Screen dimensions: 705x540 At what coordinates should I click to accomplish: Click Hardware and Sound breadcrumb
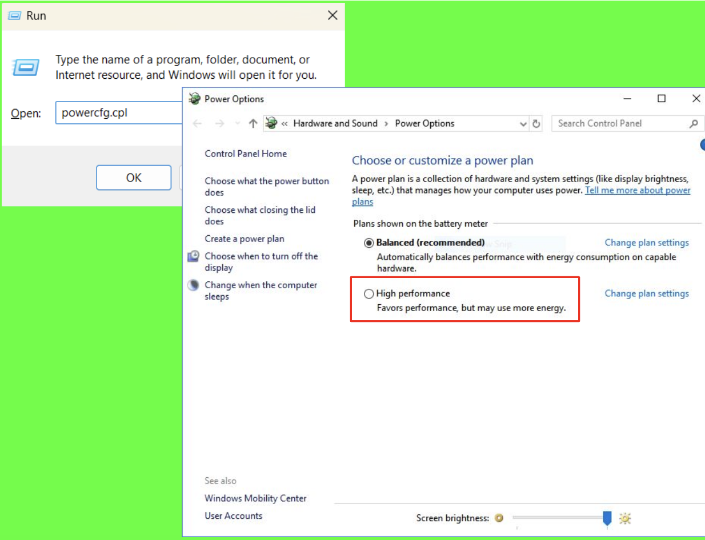[335, 123]
